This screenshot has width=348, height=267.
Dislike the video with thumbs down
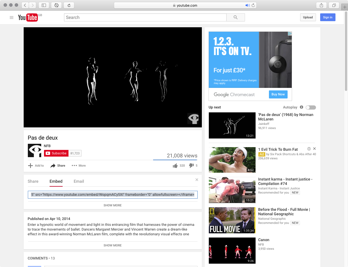(192, 166)
